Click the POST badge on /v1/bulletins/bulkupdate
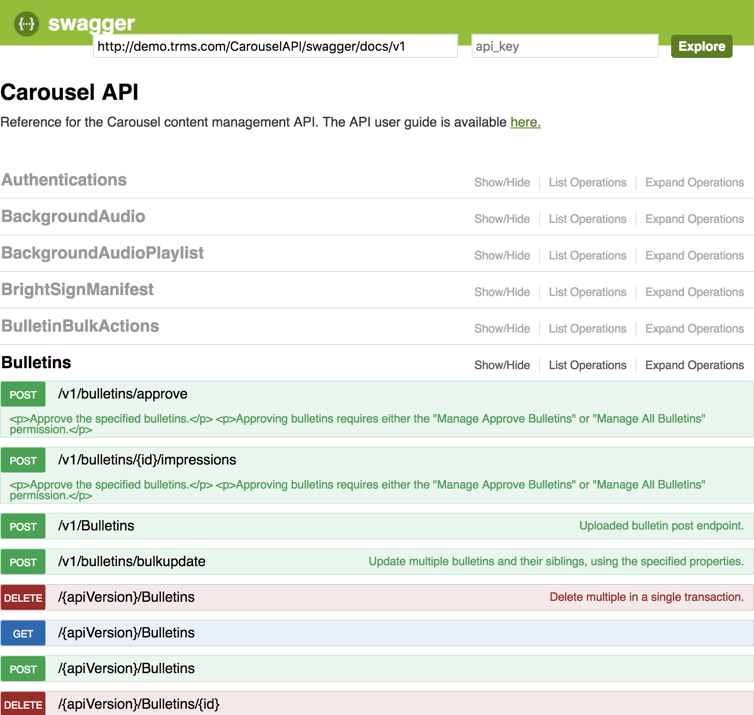The width and height of the screenshot is (754, 715). pyautogui.click(x=23, y=562)
